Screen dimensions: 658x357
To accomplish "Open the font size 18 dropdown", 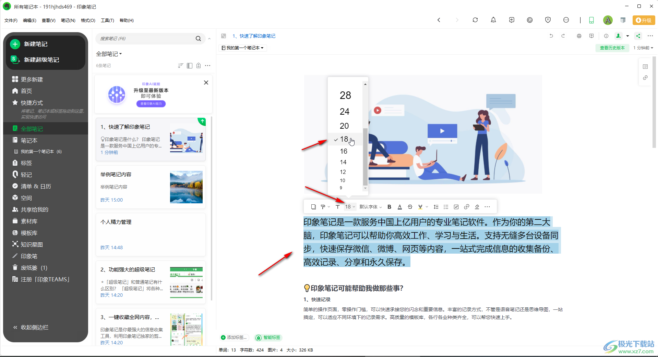I will pyautogui.click(x=350, y=207).
